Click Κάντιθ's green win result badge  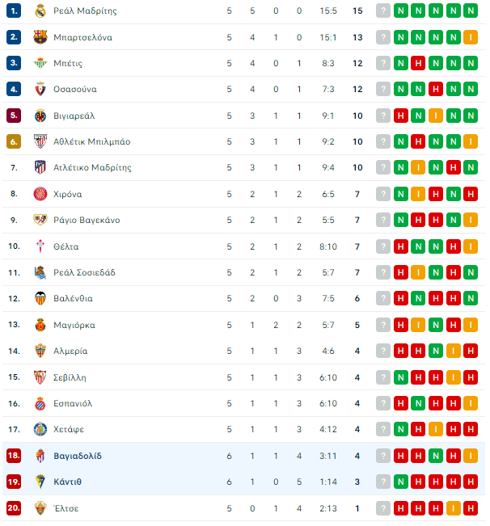(401, 482)
